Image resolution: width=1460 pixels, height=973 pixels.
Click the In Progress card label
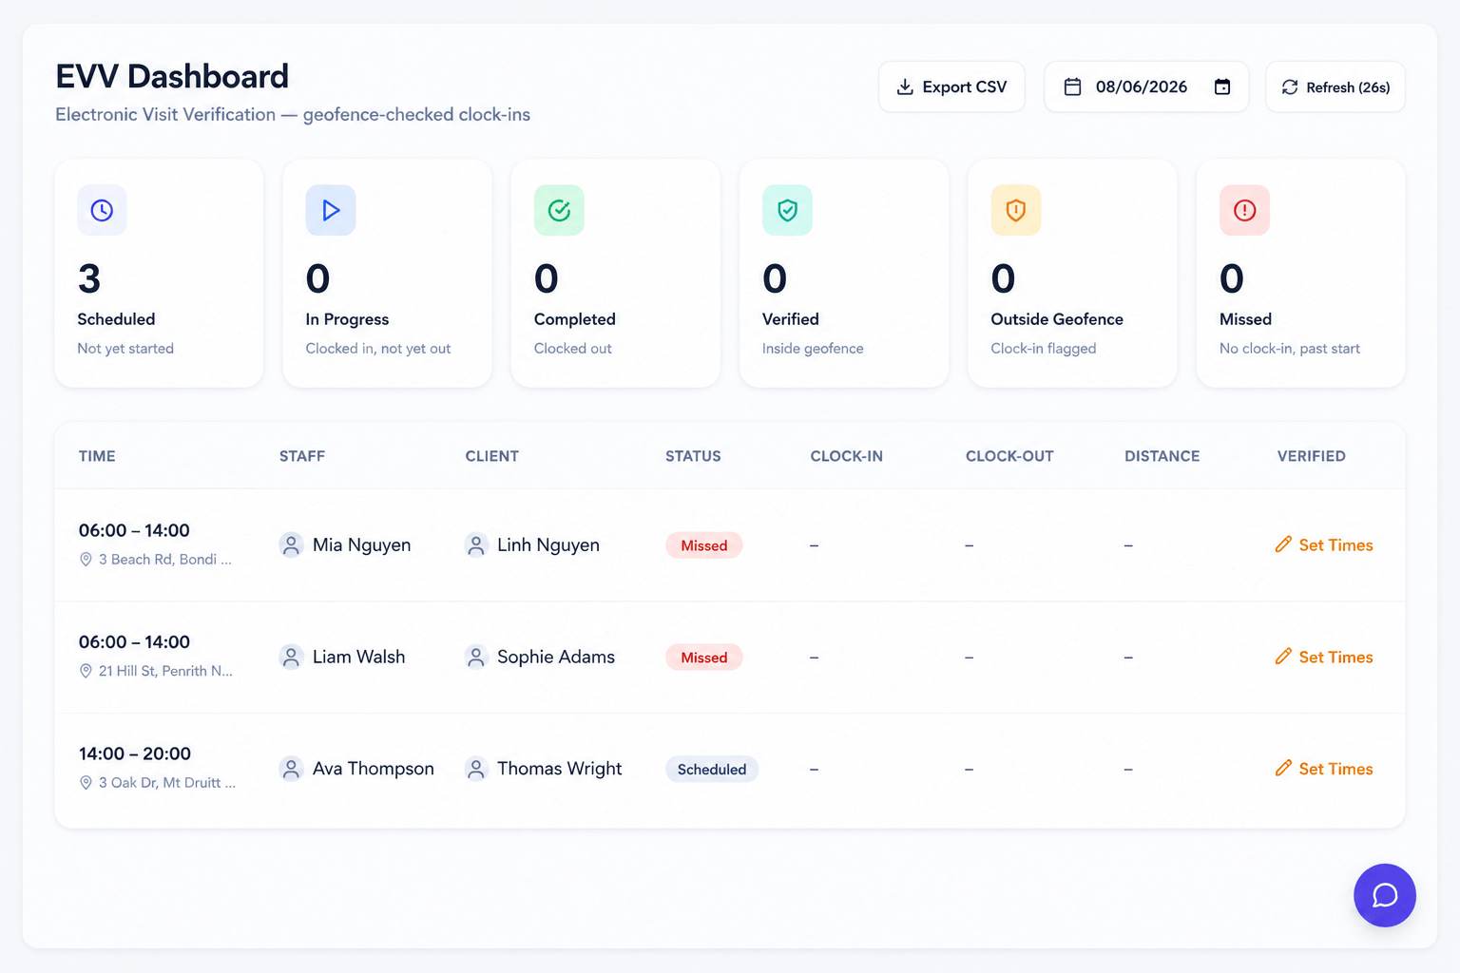(347, 319)
